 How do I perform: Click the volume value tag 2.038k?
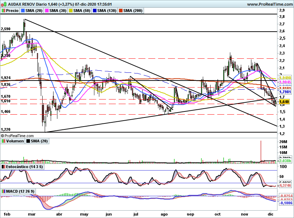[285, 161]
